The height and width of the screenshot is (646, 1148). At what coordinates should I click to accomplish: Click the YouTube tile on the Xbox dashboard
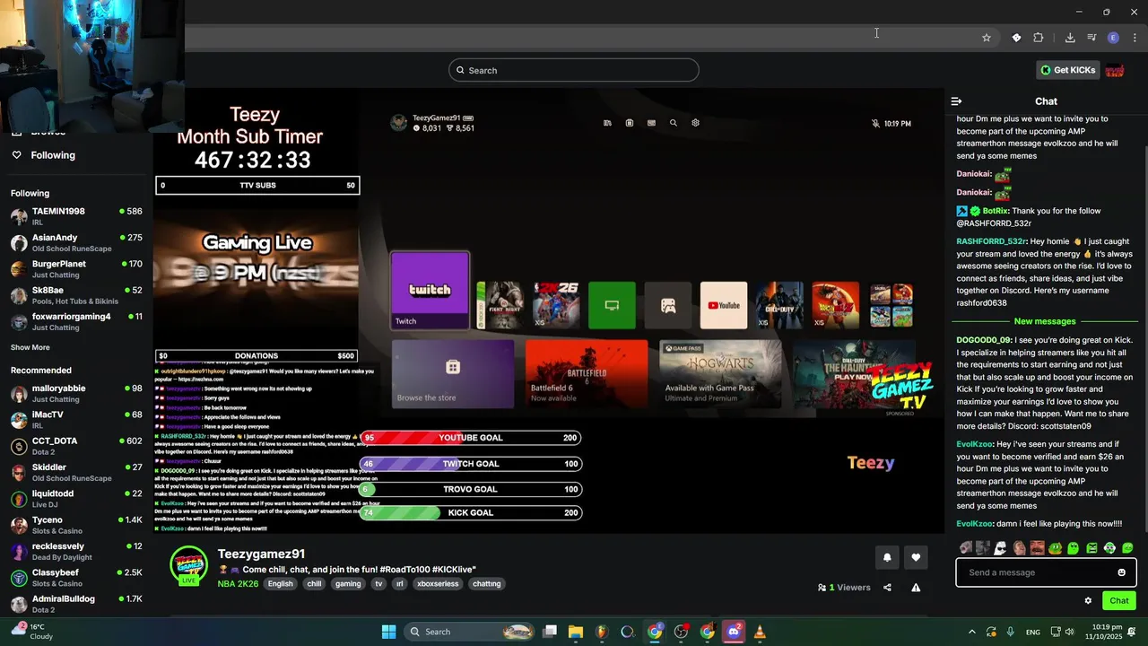click(723, 305)
